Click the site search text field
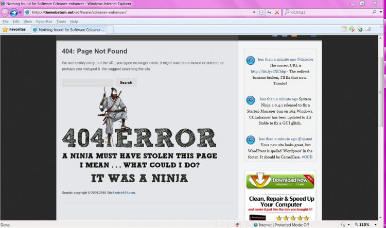This screenshot has width=386, height=228. pyautogui.click(x=87, y=82)
